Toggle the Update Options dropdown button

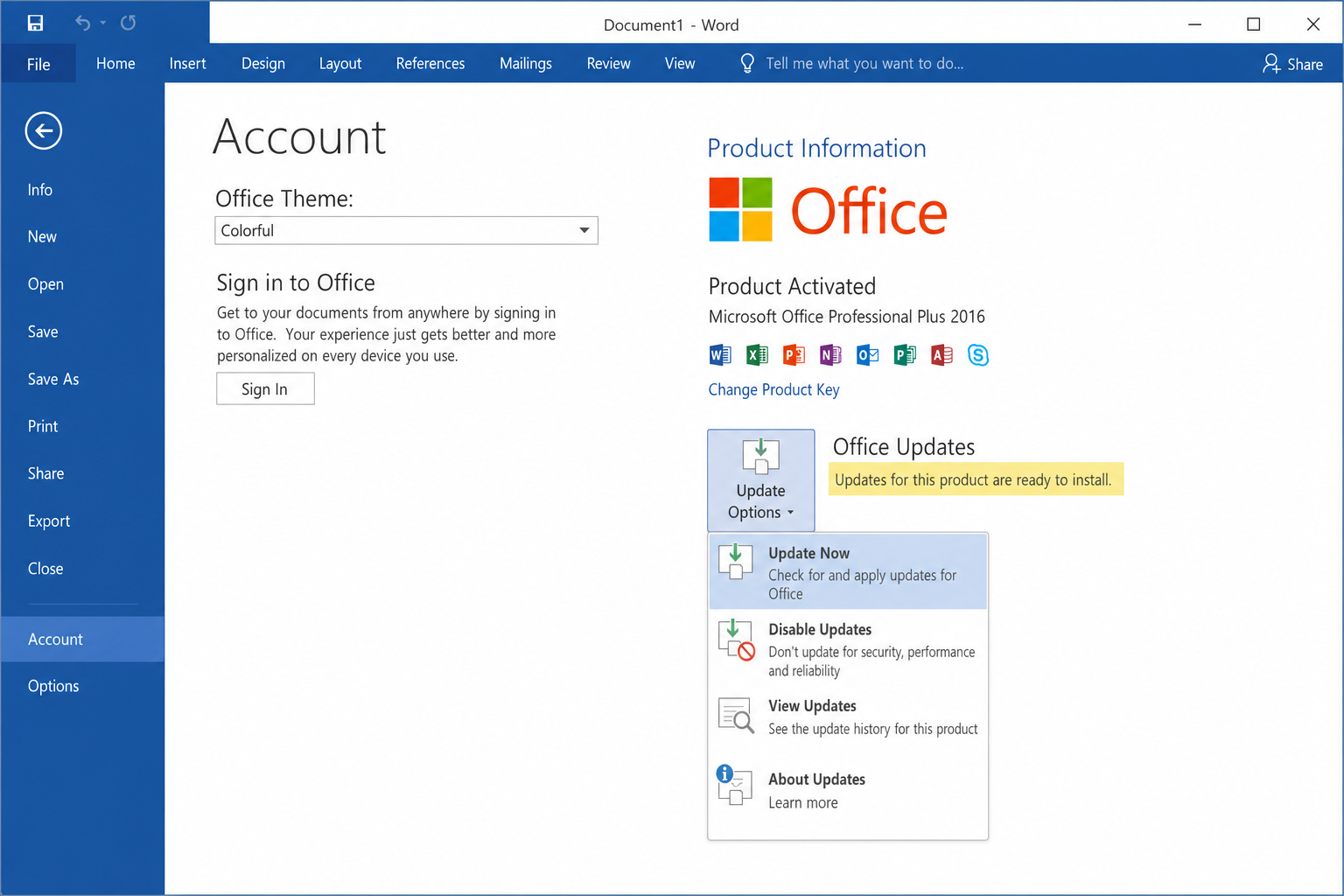click(760, 479)
